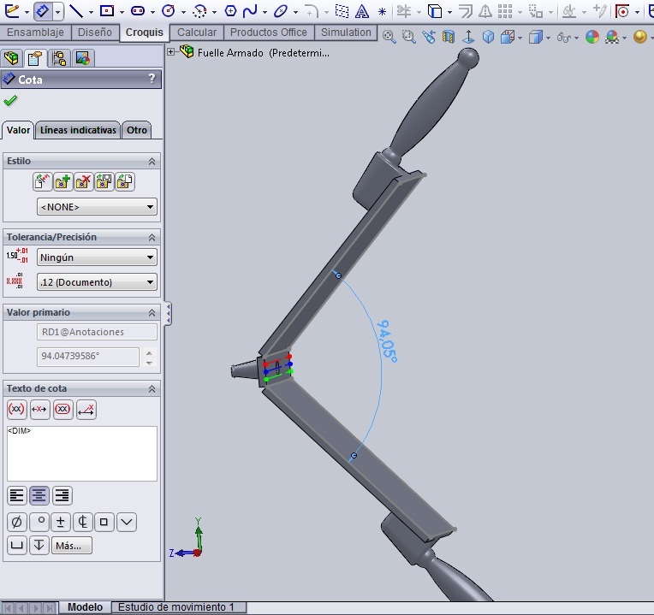
Task: Collapse the Texto de cota section
Action: coord(152,388)
